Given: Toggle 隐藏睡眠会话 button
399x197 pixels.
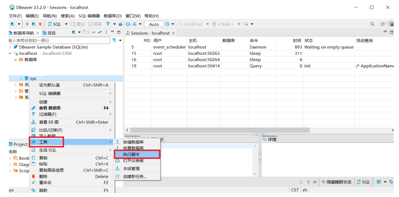Looking at the screenshot, I should (336, 182).
